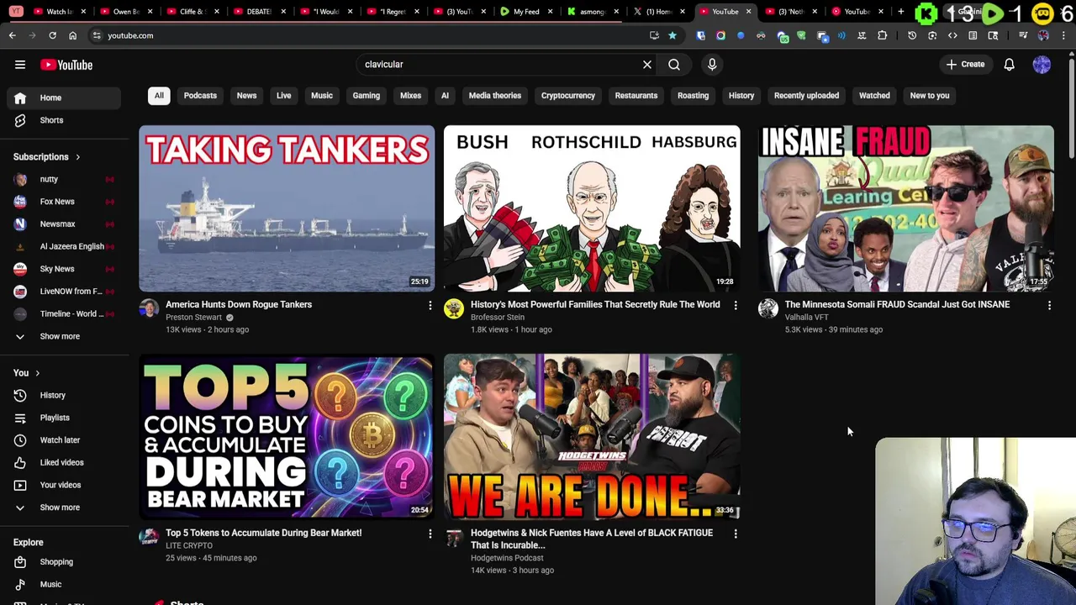Reload the page with the browser refresh icon
The image size is (1076, 605).
[52, 35]
